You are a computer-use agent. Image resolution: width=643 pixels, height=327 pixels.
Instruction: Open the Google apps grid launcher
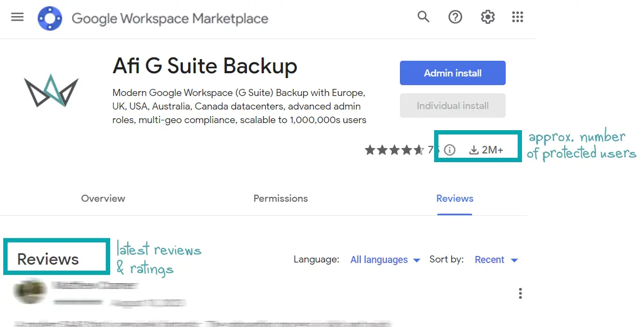click(x=518, y=17)
